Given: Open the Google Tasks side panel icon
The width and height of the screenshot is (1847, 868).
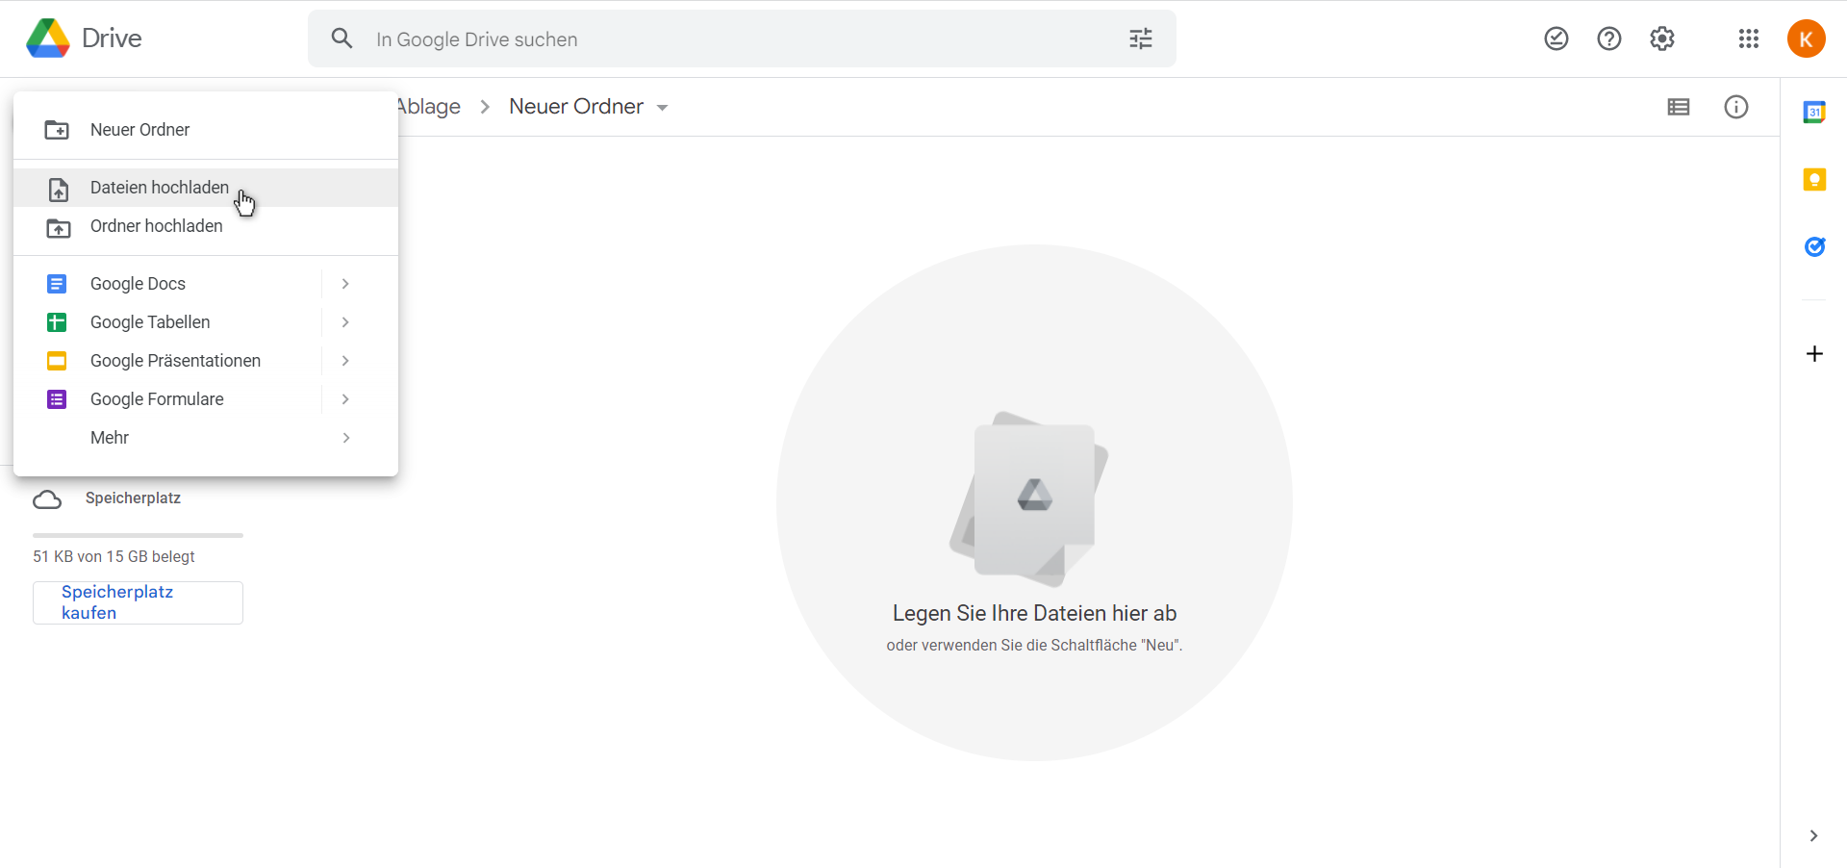Looking at the screenshot, I should [x=1814, y=247].
